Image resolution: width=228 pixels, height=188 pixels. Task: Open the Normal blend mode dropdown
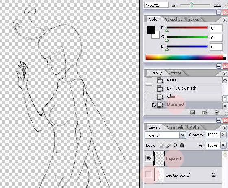166,135
